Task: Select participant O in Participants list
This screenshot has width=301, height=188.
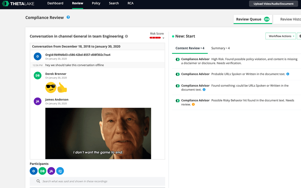Action: [34, 171]
